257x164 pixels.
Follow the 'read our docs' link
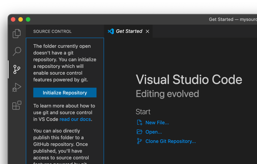click(x=75, y=119)
